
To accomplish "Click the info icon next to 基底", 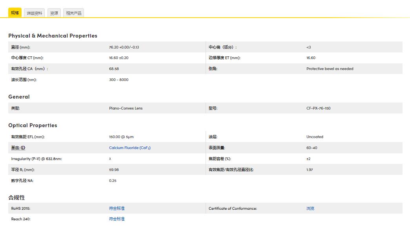I will point(23,147).
